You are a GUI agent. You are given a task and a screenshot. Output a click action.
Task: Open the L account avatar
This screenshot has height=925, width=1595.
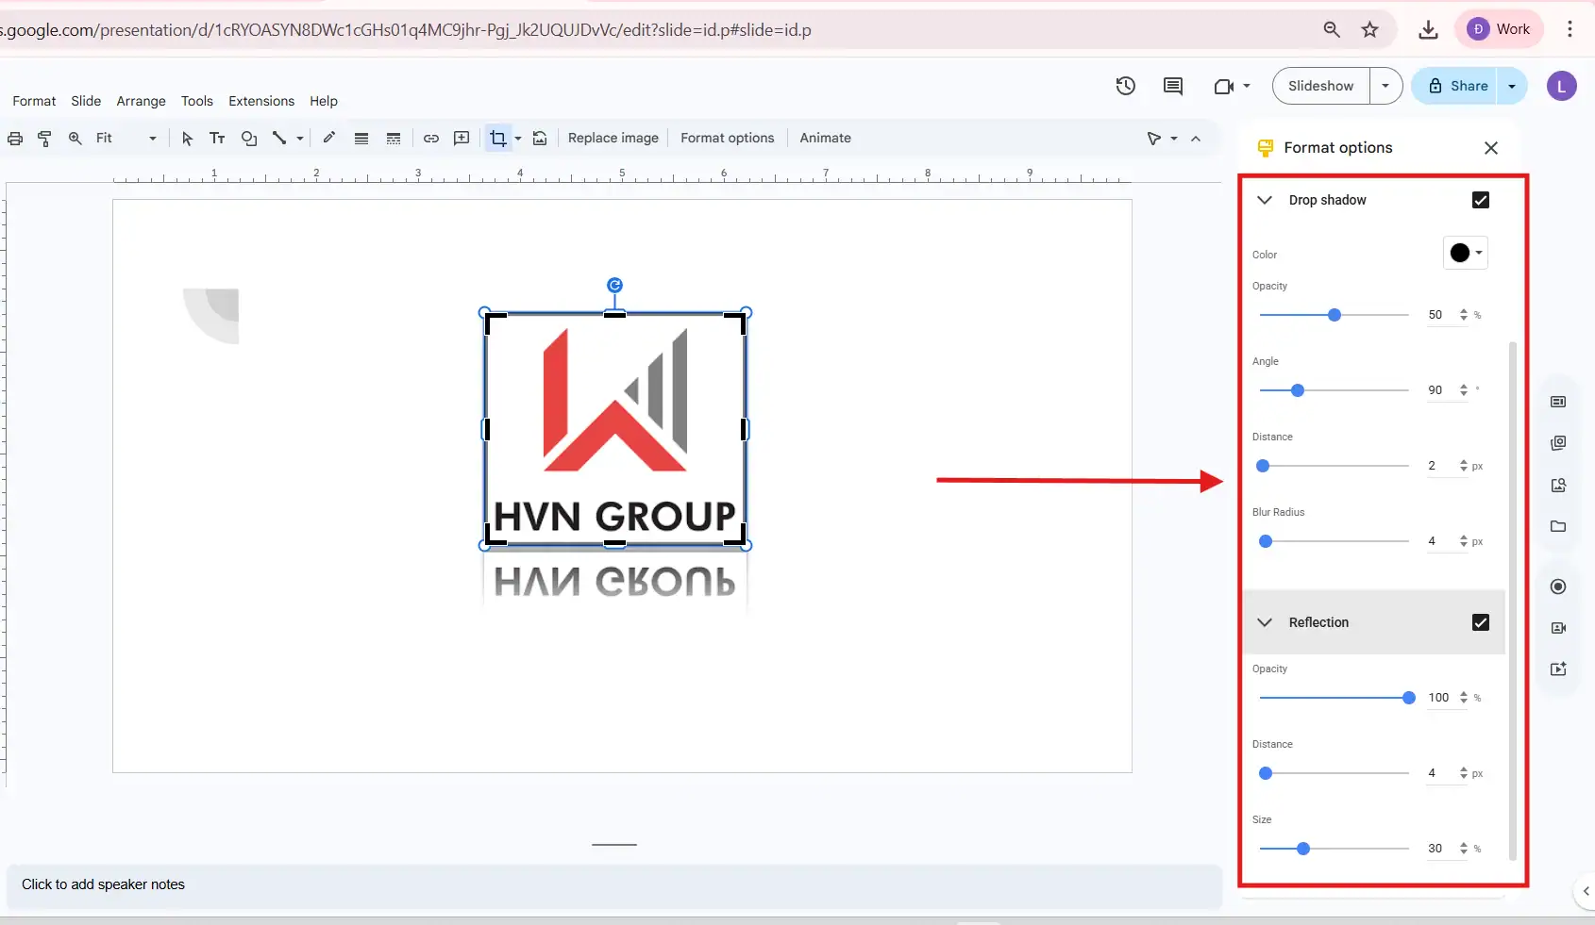click(x=1562, y=86)
